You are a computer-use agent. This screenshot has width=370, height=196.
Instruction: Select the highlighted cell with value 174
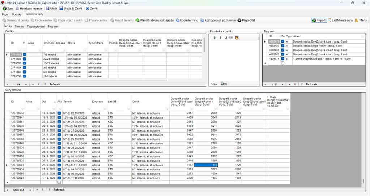(206, 165)
